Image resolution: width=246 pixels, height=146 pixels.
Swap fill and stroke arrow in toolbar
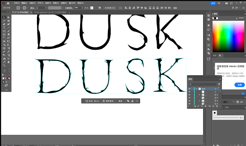tap(9, 69)
